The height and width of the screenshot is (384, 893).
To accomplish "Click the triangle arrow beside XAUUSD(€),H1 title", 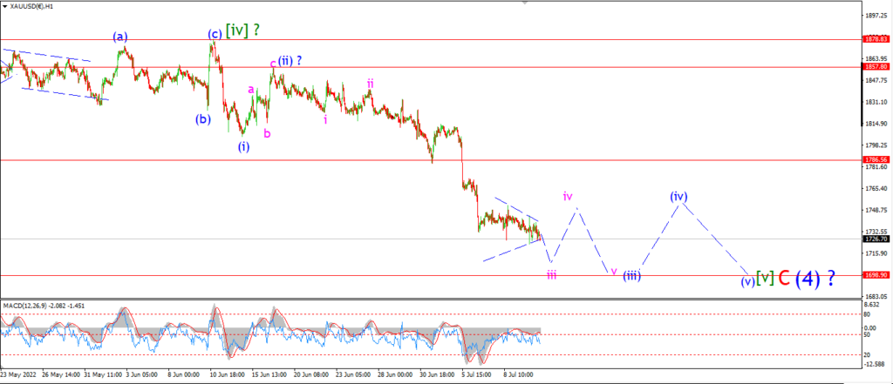I will point(6,5).
